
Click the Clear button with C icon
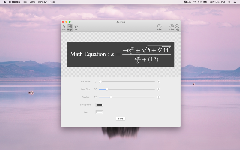[x=159, y=28]
